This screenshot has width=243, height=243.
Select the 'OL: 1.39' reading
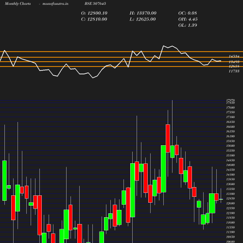tap(188, 25)
